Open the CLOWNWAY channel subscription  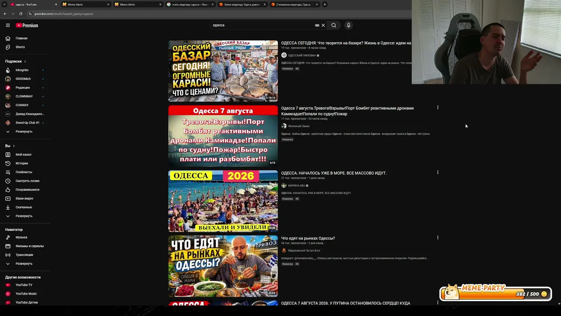click(x=25, y=97)
